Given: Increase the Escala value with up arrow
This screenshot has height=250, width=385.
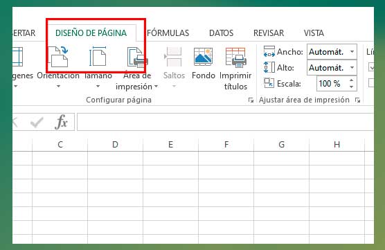Looking at the screenshot, I should click(352, 80).
